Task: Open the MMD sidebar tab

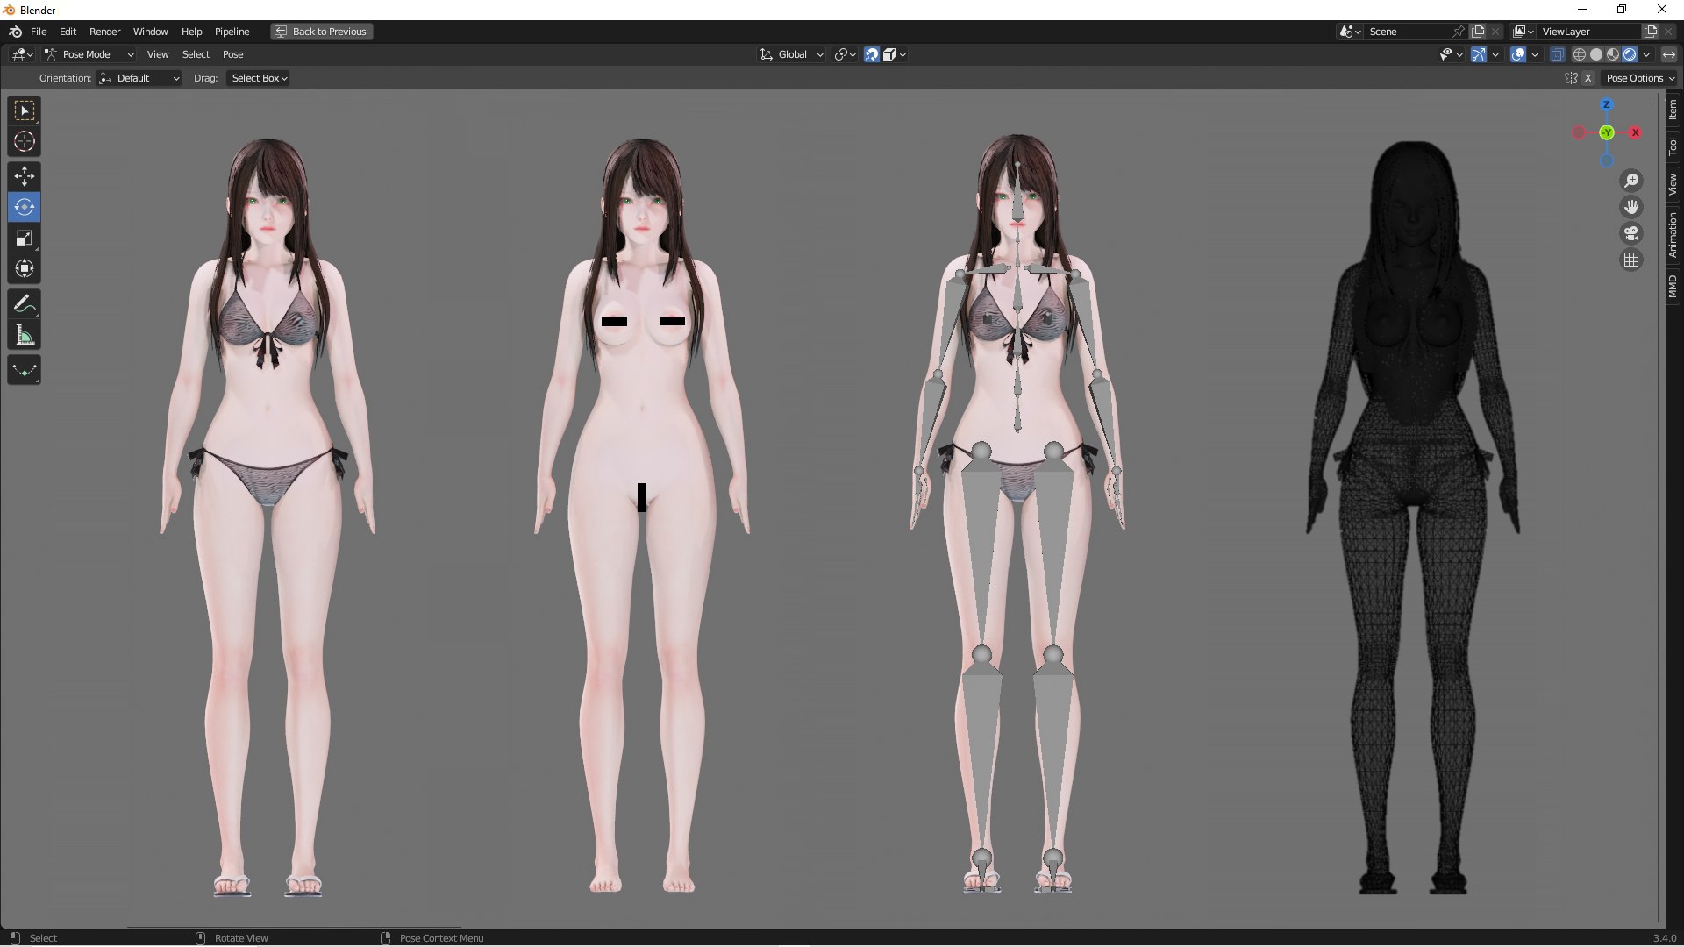Action: tap(1673, 286)
